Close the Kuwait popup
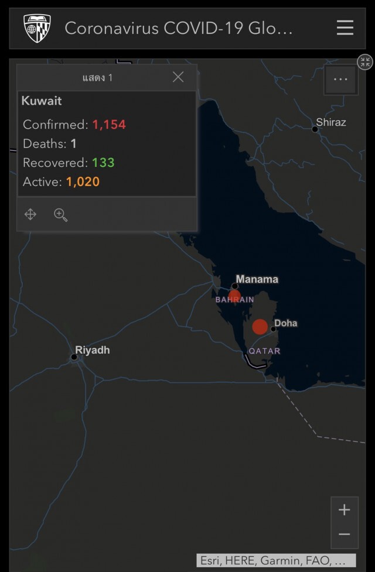The height and width of the screenshot is (572, 375). [x=178, y=77]
